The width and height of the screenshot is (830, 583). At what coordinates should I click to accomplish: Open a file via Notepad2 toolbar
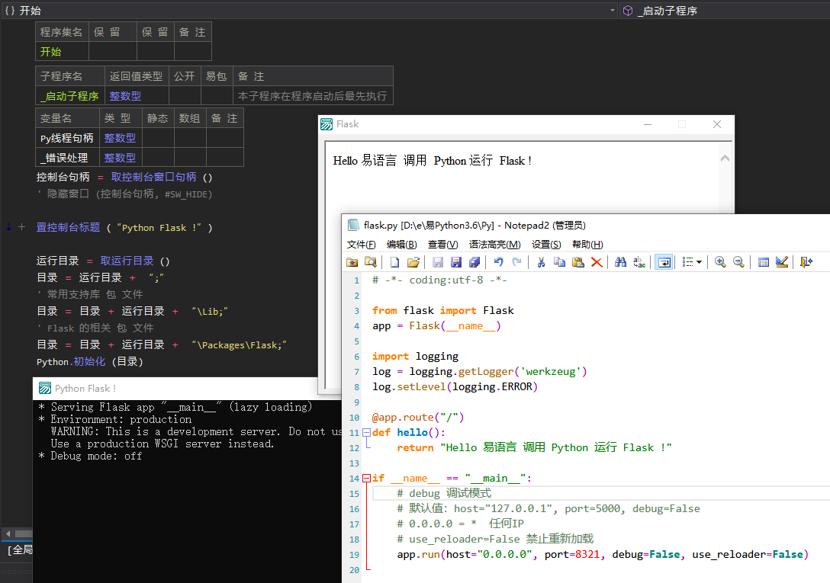pos(413,262)
